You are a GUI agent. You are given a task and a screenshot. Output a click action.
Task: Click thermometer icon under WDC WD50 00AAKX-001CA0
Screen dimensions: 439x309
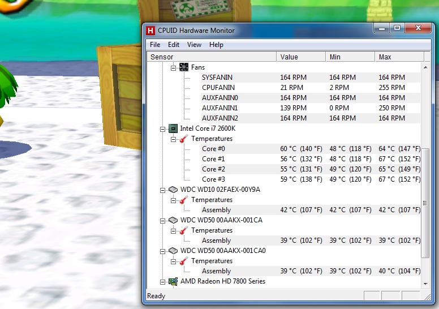pyautogui.click(x=184, y=261)
